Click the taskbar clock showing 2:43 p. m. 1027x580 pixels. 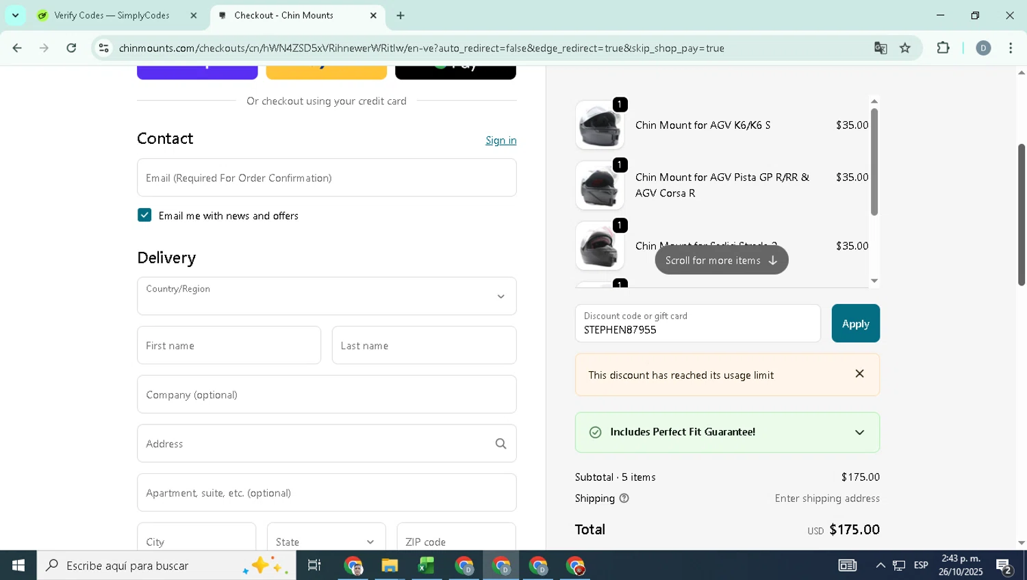[961, 566]
